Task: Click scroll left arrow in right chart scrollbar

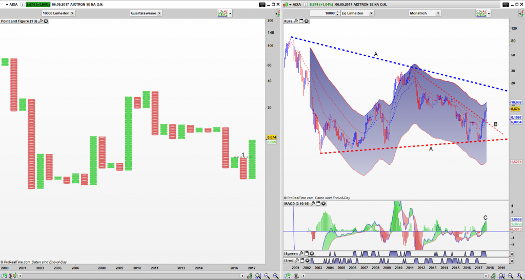Action: click(304, 276)
